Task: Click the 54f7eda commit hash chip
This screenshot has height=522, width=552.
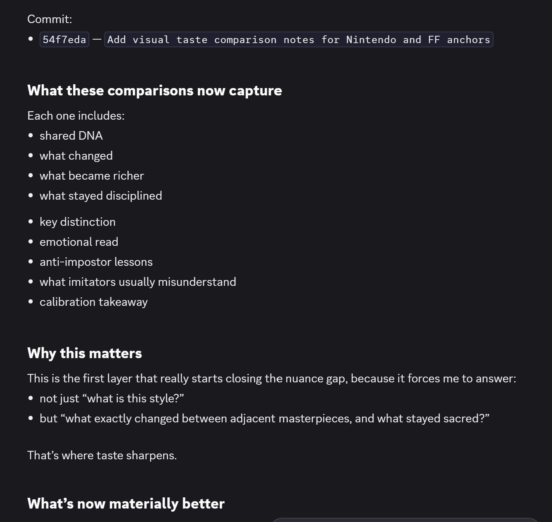Action: click(x=64, y=40)
